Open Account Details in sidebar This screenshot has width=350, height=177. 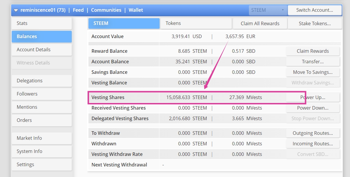click(42, 50)
